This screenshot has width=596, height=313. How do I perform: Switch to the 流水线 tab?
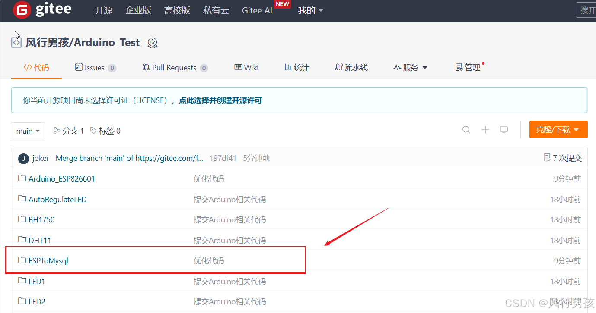click(351, 67)
